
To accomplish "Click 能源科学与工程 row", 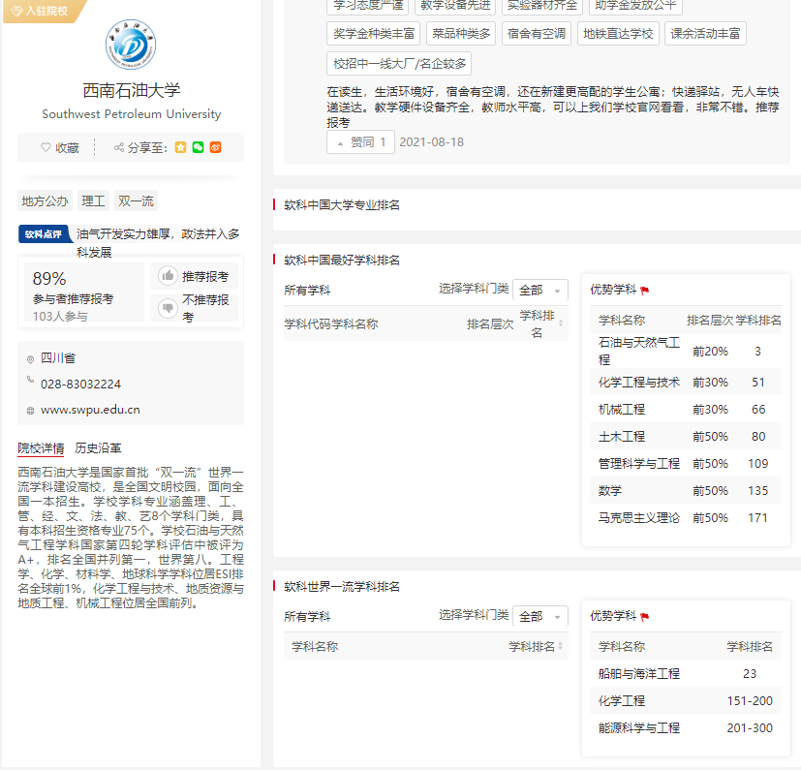I will (x=686, y=727).
